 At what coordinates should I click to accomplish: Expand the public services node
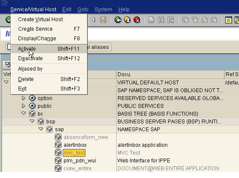(x=23, y=106)
